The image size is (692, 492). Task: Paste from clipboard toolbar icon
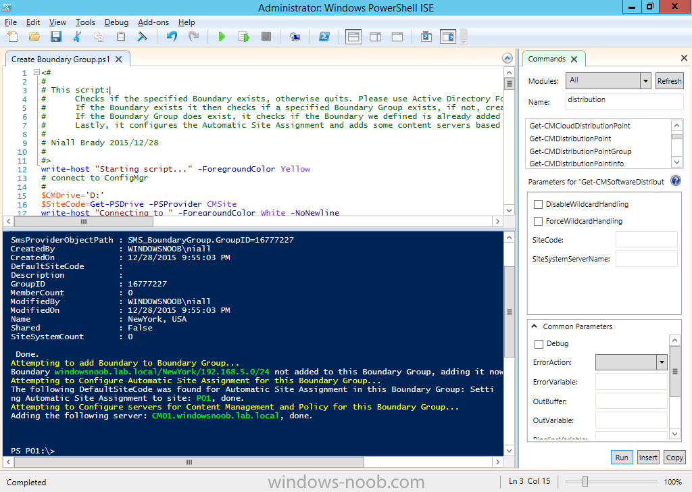coord(120,36)
